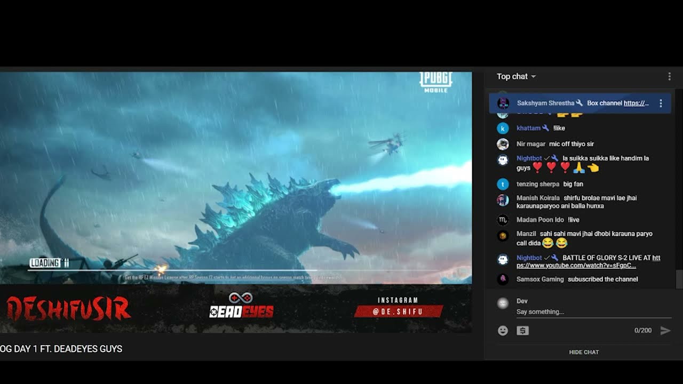Click username 'Nir magar'
The width and height of the screenshot is (683, 384).
(531, 144)
